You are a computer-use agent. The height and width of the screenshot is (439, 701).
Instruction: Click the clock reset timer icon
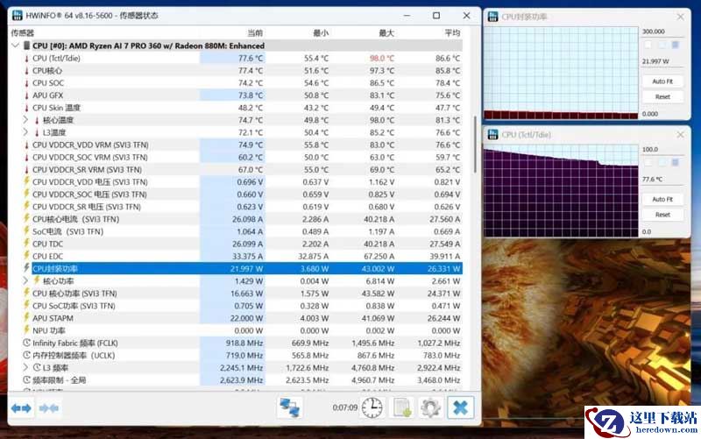point(372,407)
